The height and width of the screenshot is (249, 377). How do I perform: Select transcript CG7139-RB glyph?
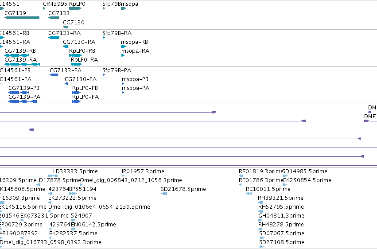17,55
